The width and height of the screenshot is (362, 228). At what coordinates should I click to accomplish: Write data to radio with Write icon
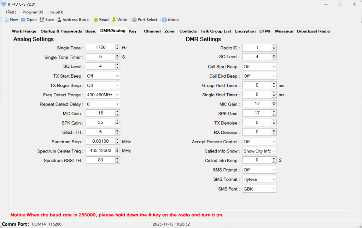click(x=114, y=20)
